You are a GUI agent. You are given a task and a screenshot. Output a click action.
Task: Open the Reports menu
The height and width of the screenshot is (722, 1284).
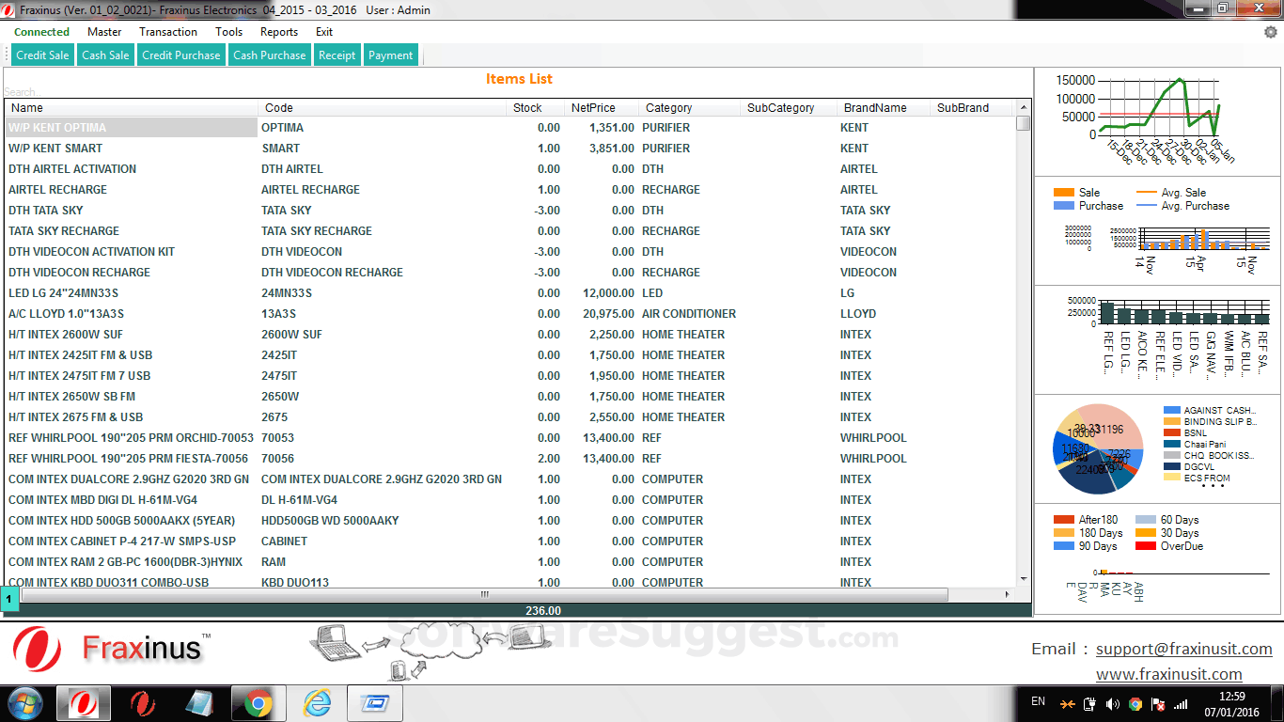coord(279,32)
